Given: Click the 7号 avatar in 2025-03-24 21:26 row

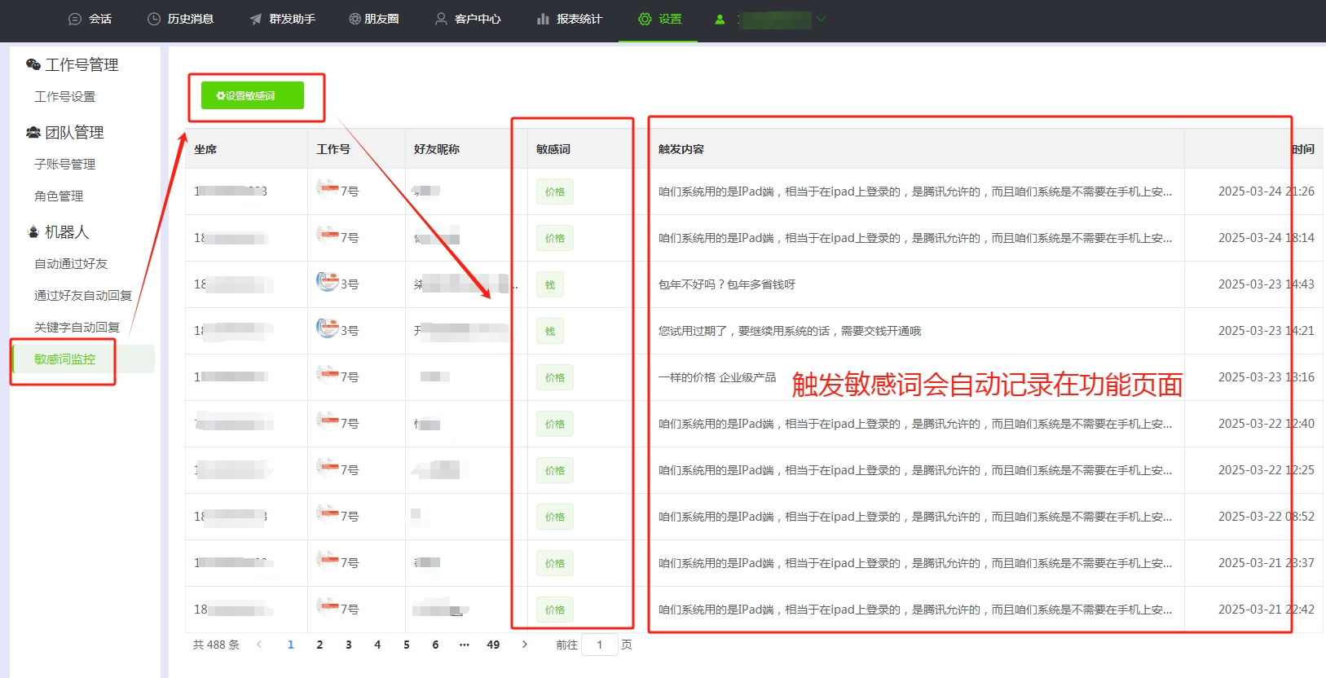Looking at the screenshot, I should [x=328, y=190].
